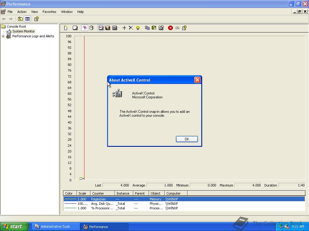Open the Window menu
Image resolution: width=309 pixels, height=231 pixels.
67,12
